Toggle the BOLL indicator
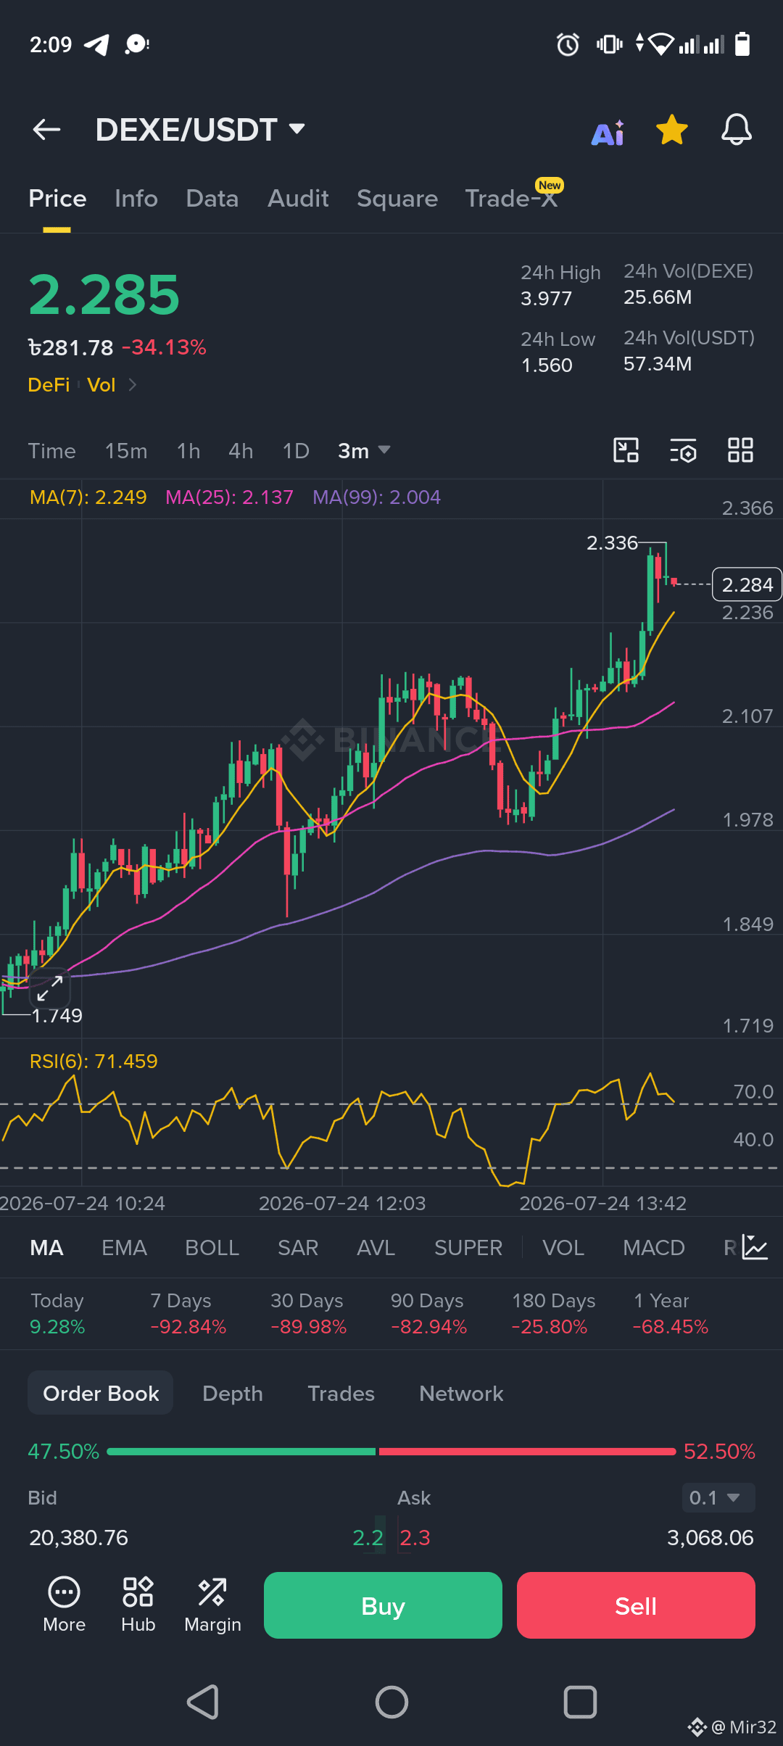The height and width of the screenshot is (1746, 783). click(x=212, y=1248)
